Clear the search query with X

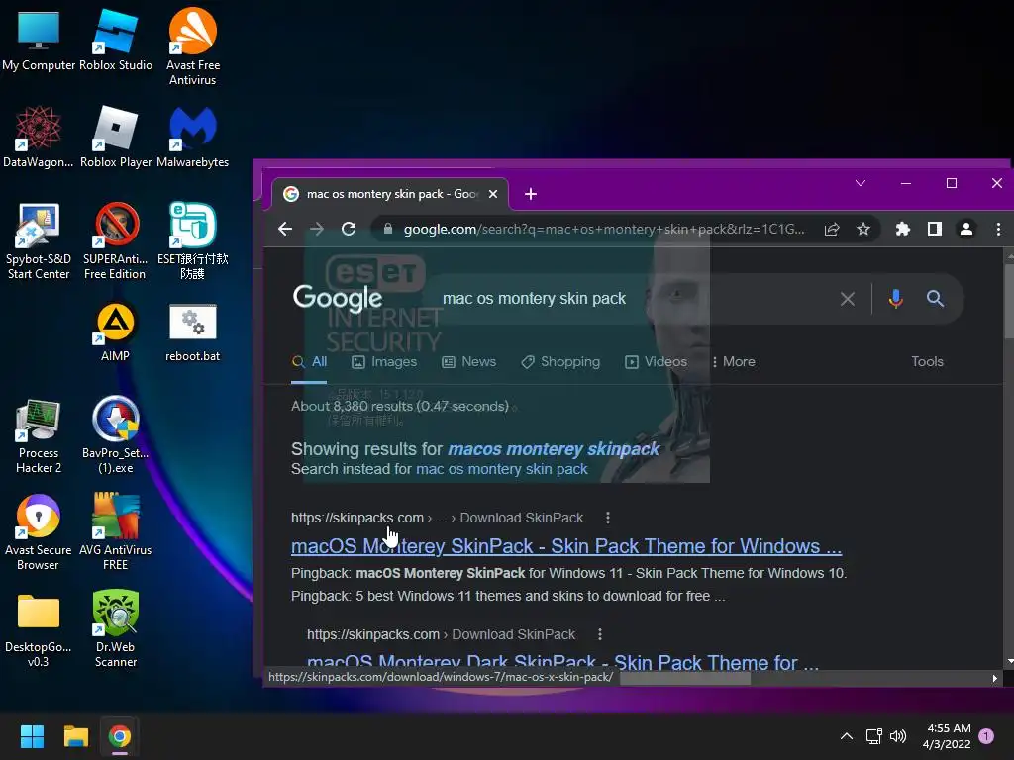point(848,299)
